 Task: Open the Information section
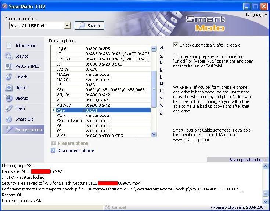pyautogui.click(x=23, y=45)
